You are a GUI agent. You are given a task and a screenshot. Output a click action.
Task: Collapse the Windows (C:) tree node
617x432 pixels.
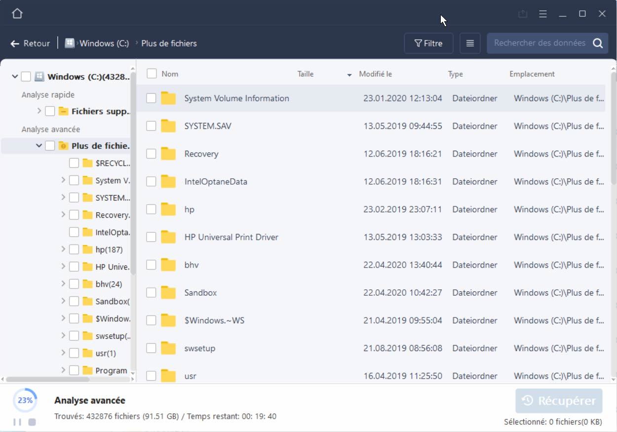point(15,77)
